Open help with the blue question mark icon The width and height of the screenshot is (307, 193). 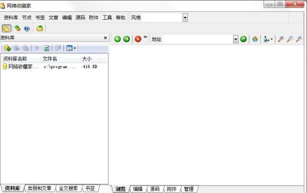(27, 28)
